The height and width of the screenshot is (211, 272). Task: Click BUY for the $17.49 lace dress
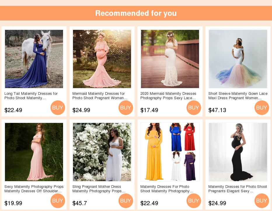click(x=194, y=107)
